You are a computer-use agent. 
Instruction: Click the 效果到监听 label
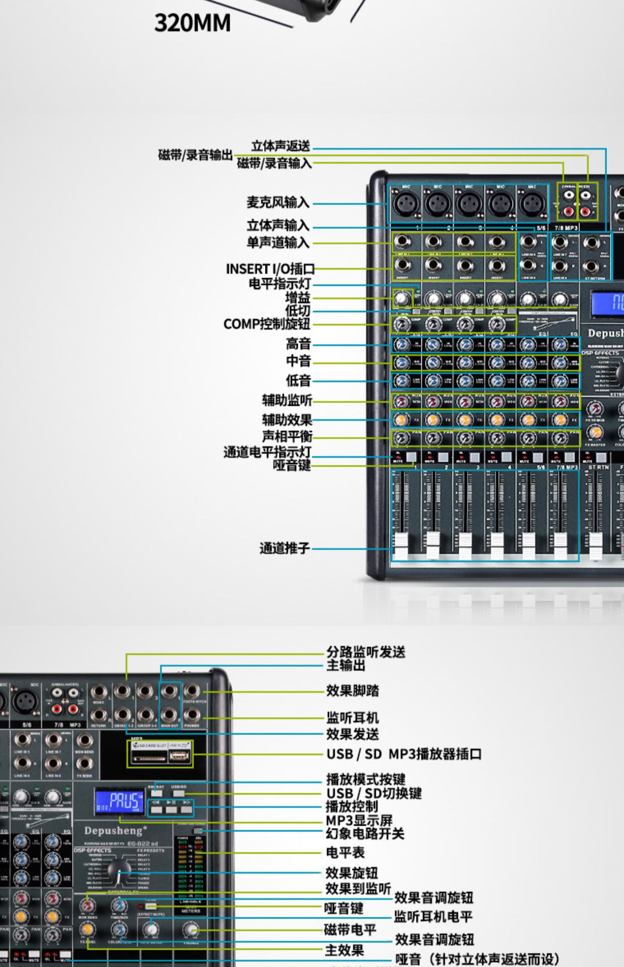358,889
